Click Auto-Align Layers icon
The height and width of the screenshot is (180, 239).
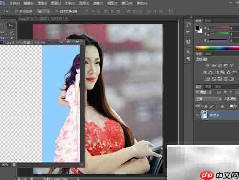point(171,11)
